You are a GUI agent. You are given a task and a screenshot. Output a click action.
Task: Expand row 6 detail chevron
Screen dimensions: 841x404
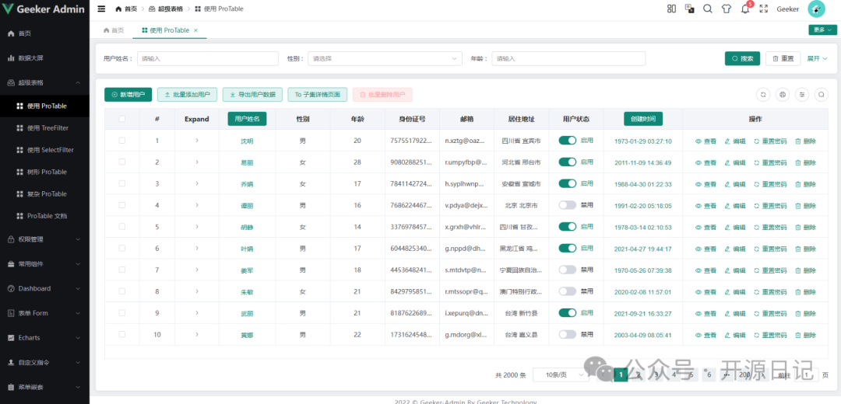click(197, 248)
